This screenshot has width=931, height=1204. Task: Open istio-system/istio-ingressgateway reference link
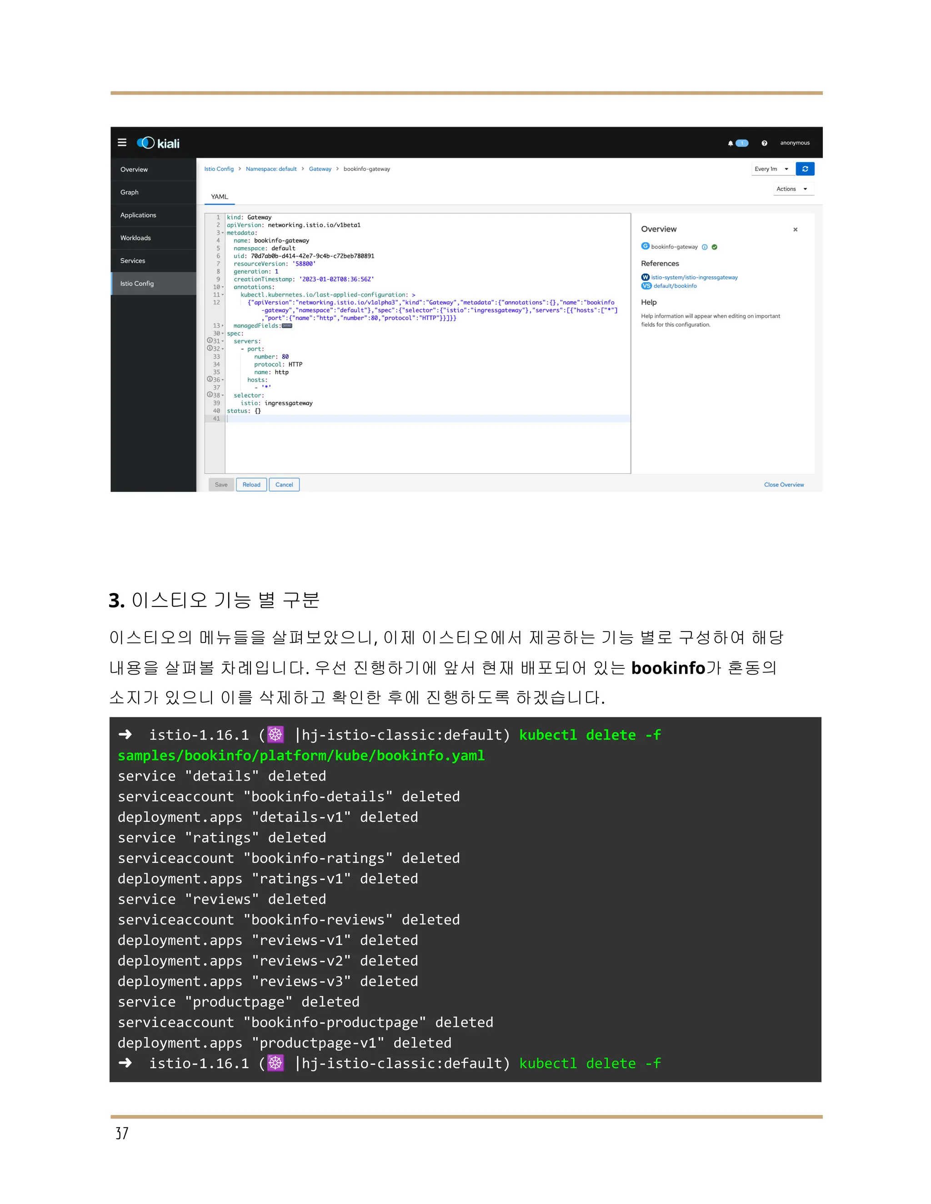point(695,277)
